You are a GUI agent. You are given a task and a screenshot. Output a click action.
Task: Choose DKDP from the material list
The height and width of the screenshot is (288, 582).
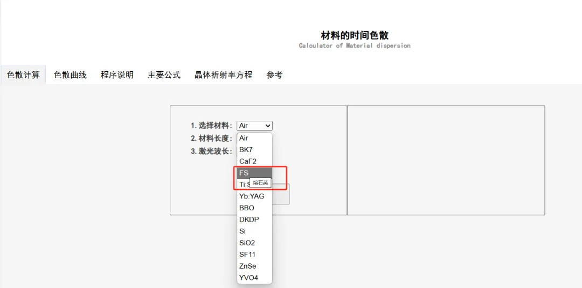coord(254,220)
